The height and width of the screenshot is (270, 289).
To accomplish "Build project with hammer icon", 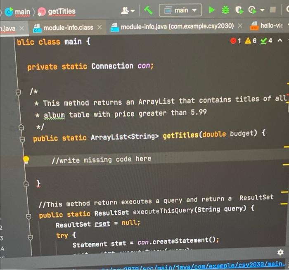I will (148, 10).
